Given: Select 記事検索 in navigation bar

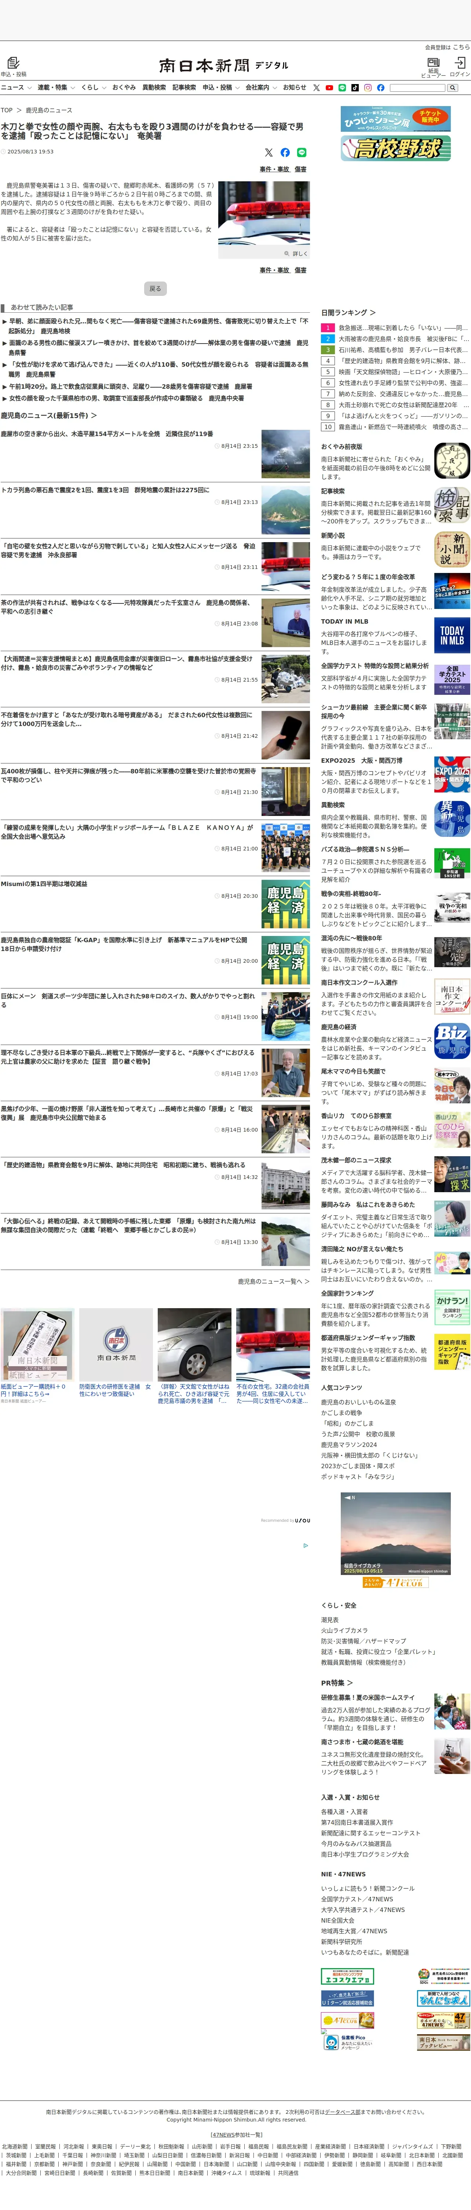Looking at the screenshot, I should click(184, 87).
